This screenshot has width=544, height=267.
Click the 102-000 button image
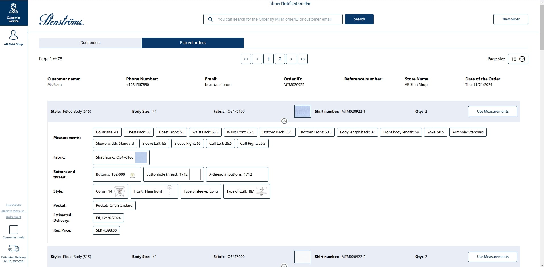tap(132, 175)
